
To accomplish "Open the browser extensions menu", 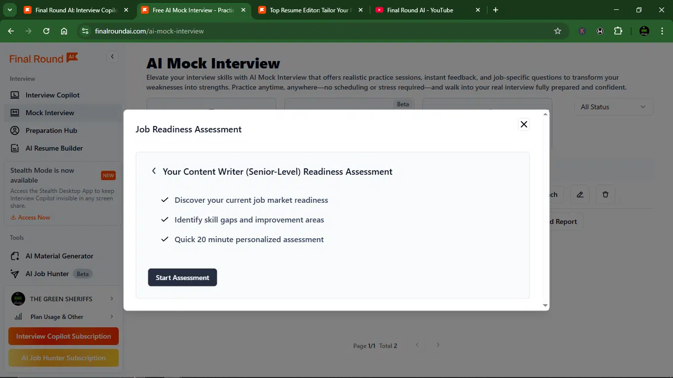I will (x=618, y=31).
